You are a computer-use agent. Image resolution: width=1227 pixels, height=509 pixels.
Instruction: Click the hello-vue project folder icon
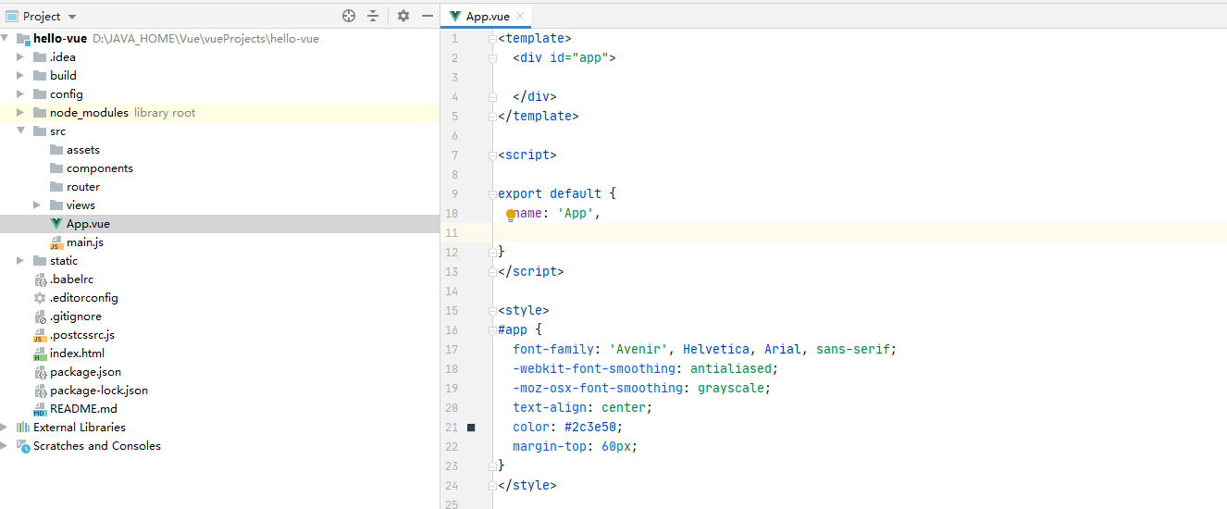(23, 39)
